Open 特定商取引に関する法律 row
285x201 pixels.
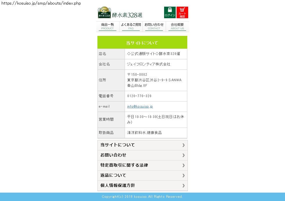tap(143, 165)
